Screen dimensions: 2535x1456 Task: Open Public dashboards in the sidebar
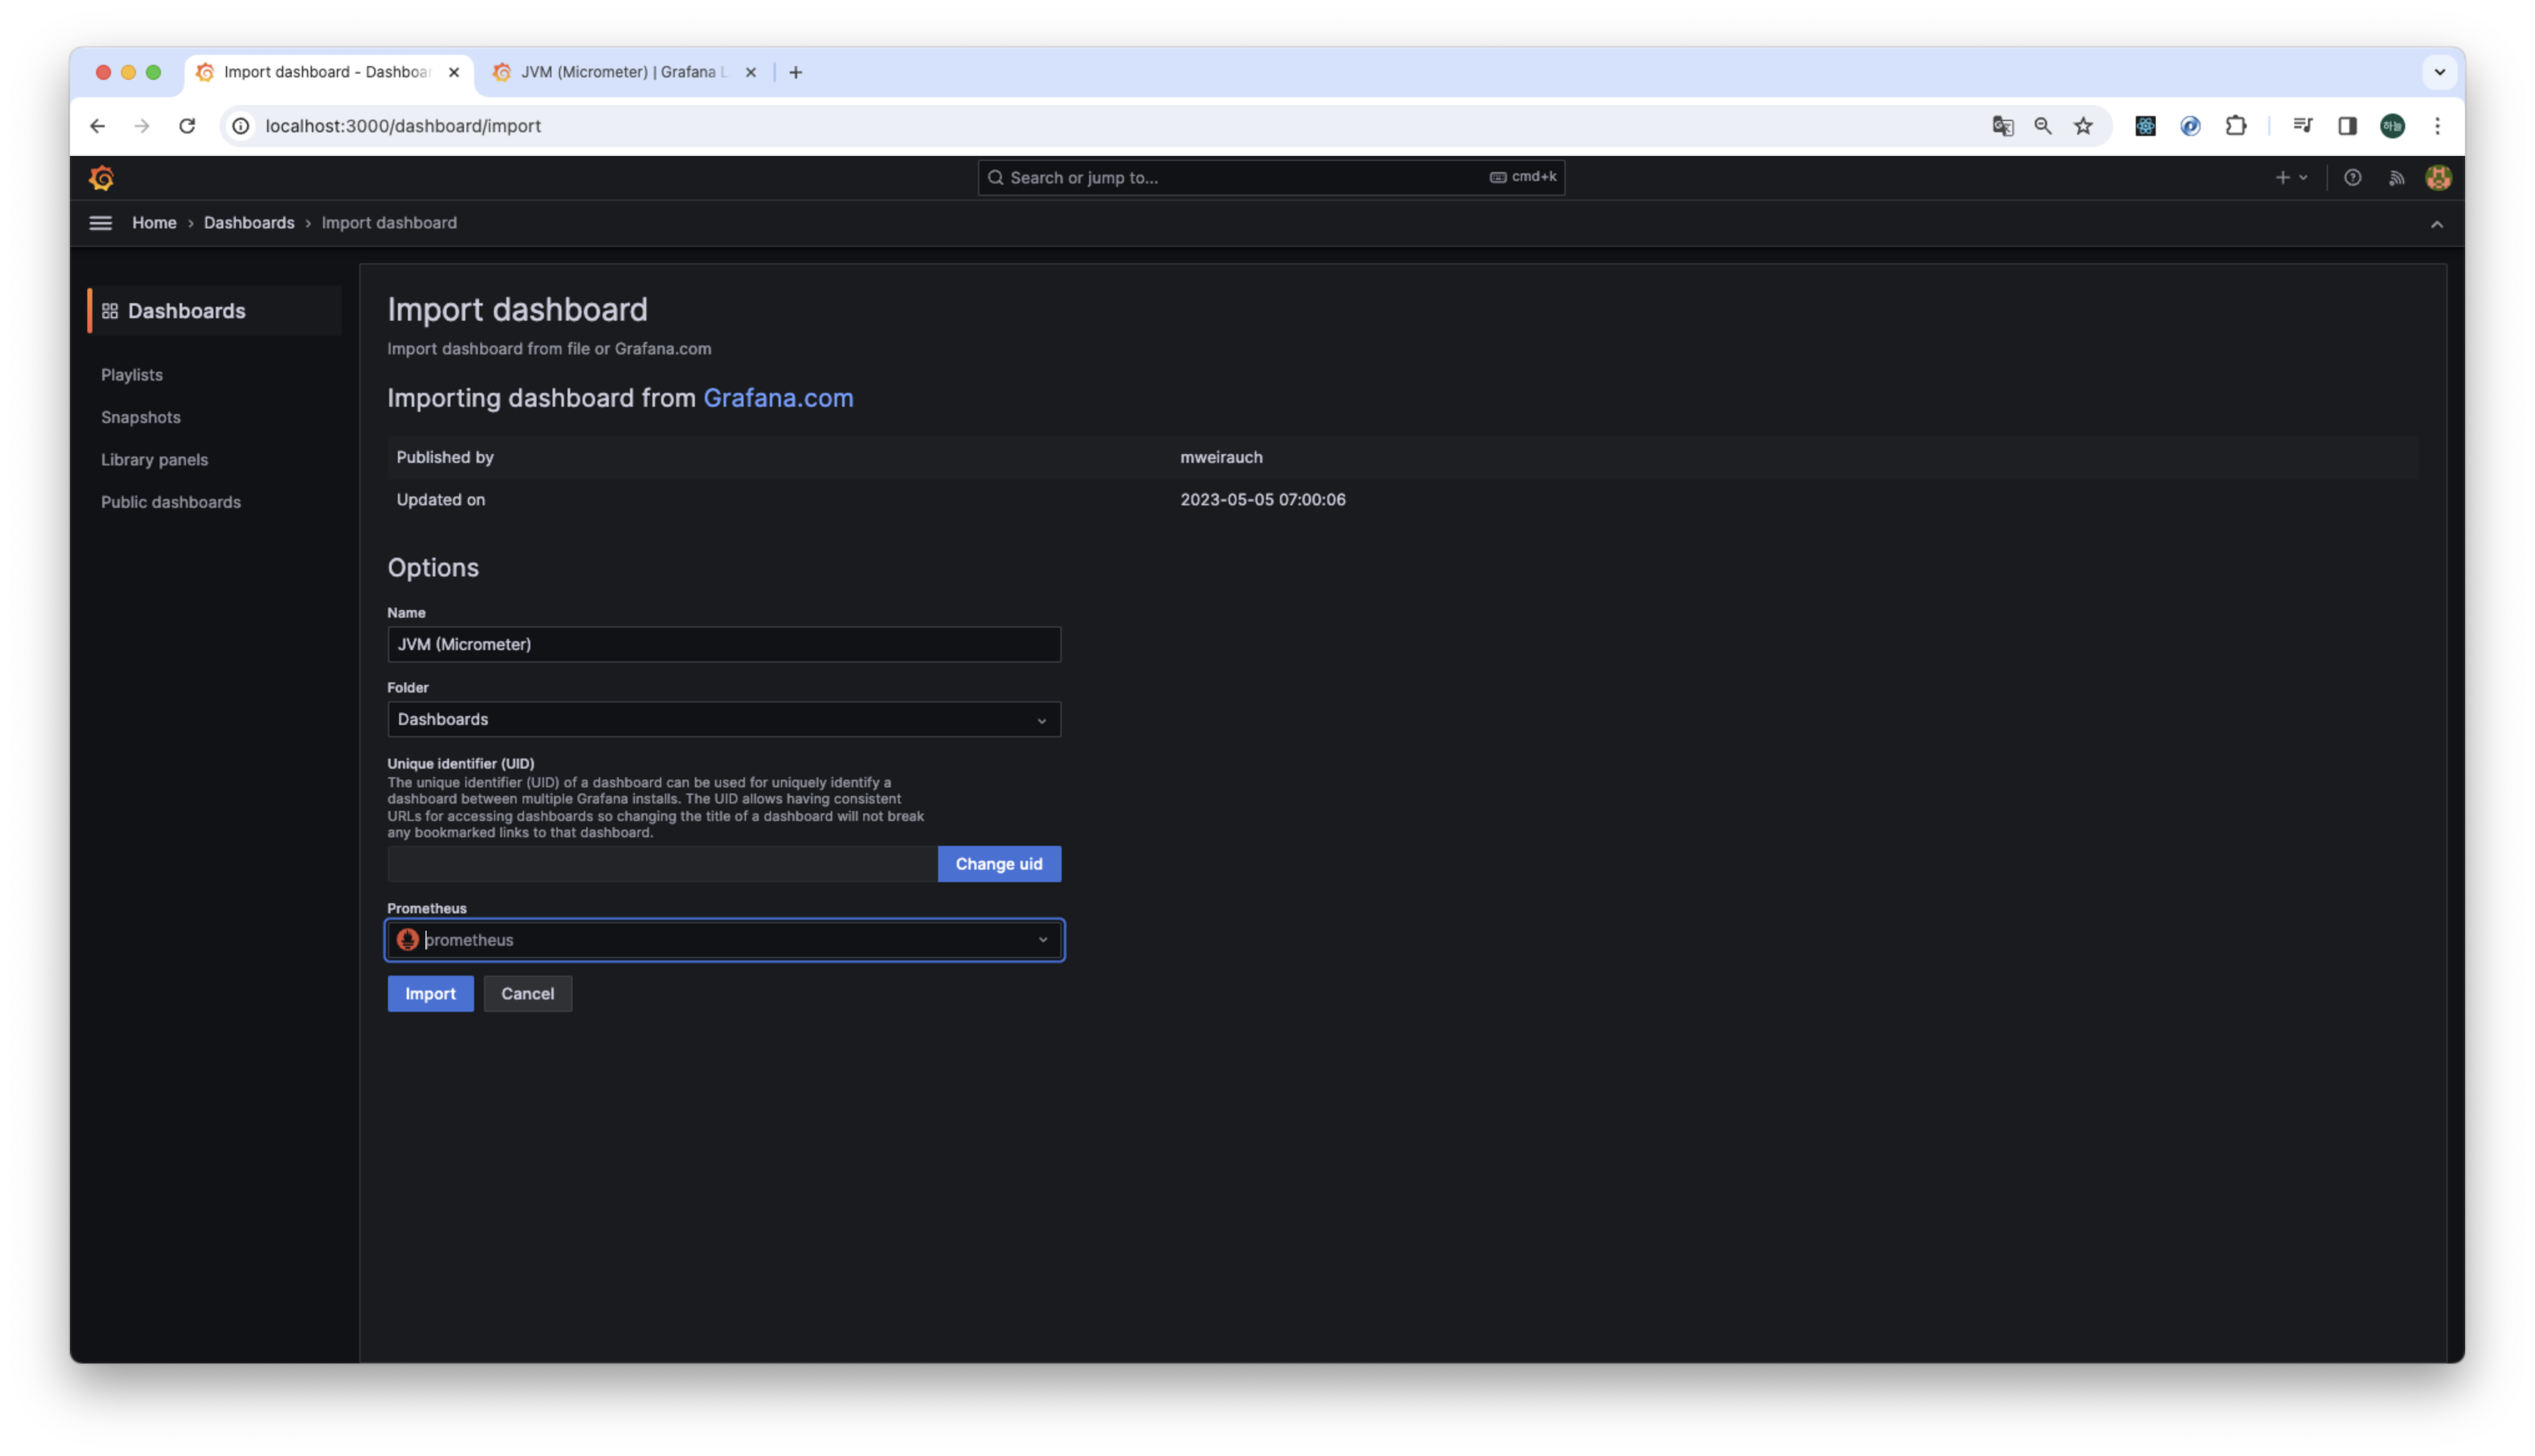pos(171,502)
